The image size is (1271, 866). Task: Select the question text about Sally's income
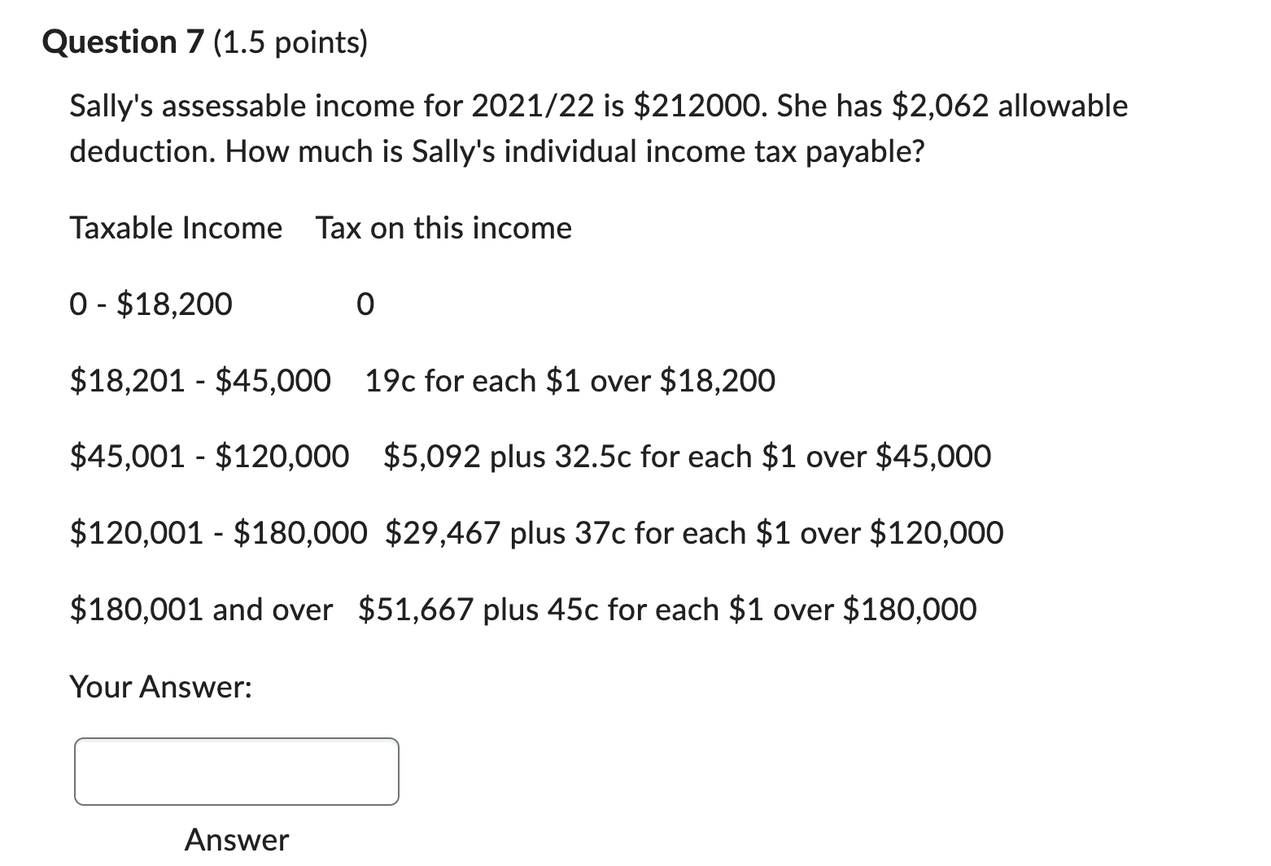pyautogui.click(x=570, y=128)
